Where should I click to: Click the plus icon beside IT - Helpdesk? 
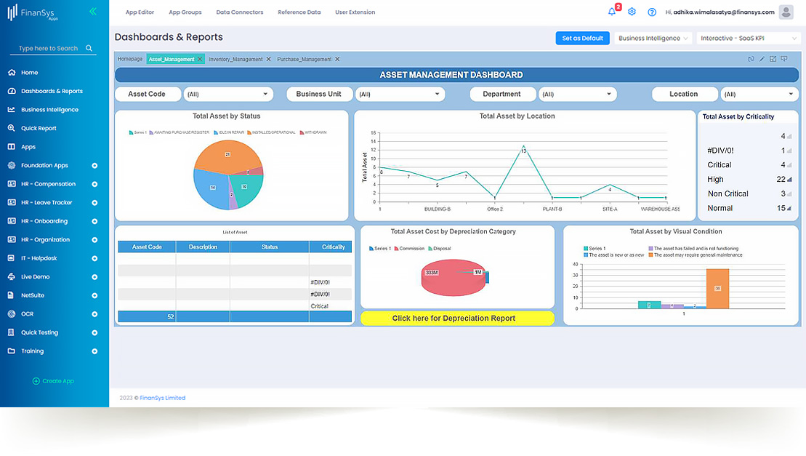[94, 258]
